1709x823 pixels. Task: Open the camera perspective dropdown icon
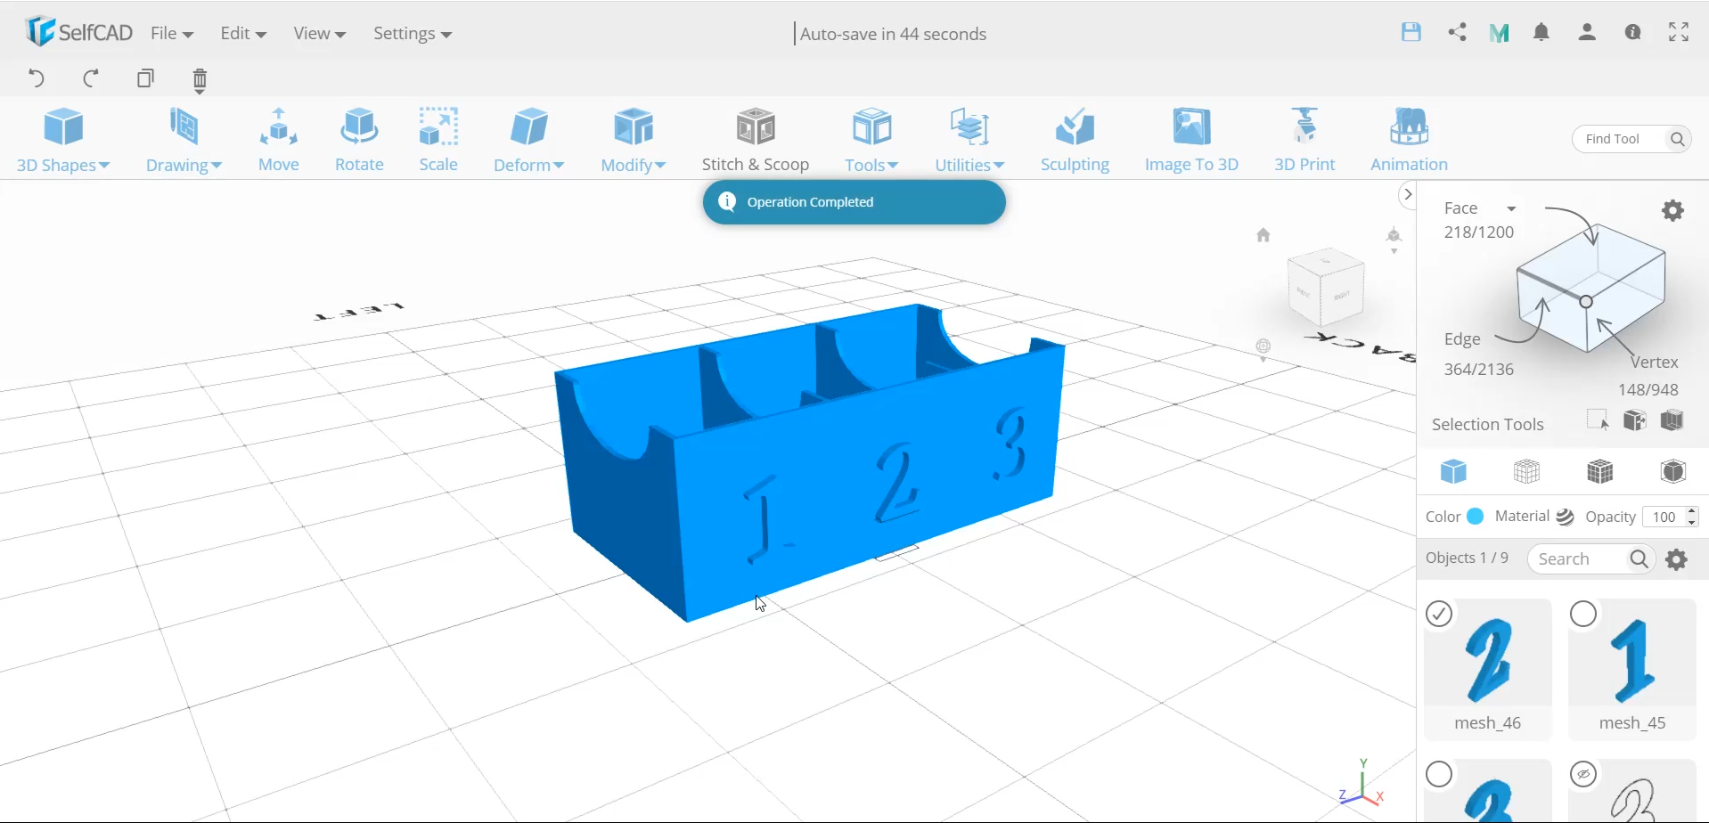[1394, 239]
